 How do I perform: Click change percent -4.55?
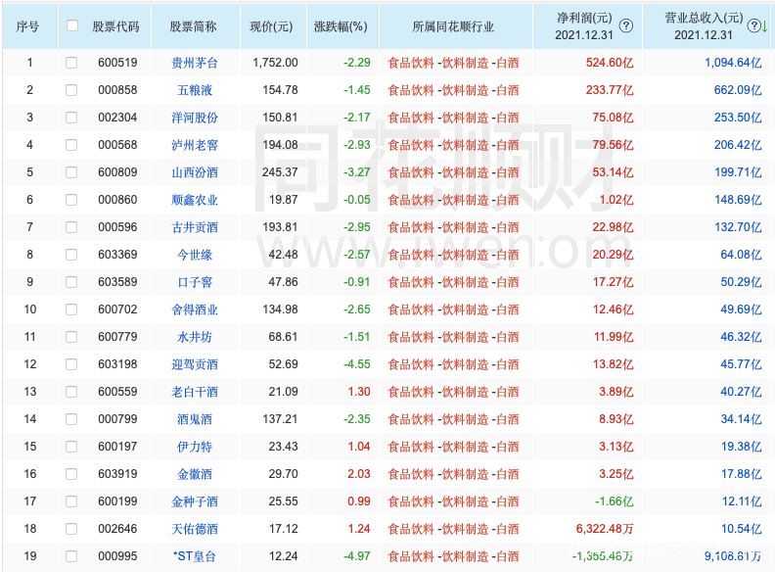point(357,364)
